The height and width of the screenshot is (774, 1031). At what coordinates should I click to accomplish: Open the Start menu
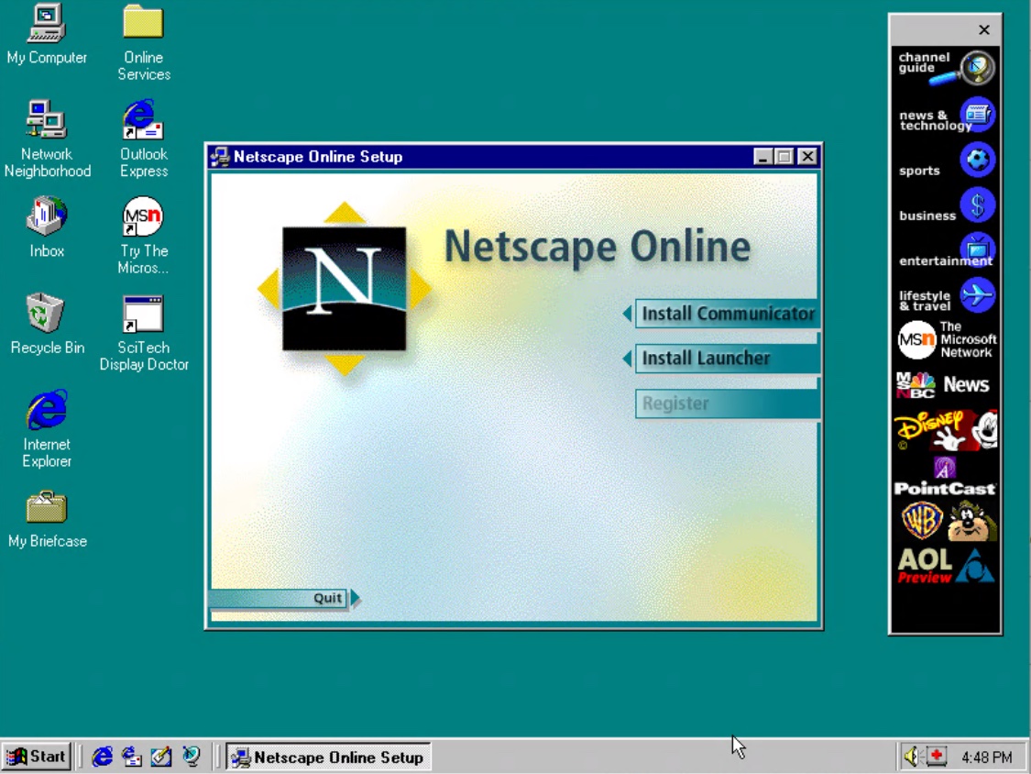[37, 757]
